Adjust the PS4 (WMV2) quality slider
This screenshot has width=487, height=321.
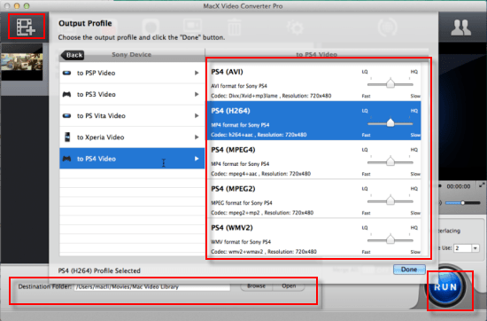(x=390, y=240)
